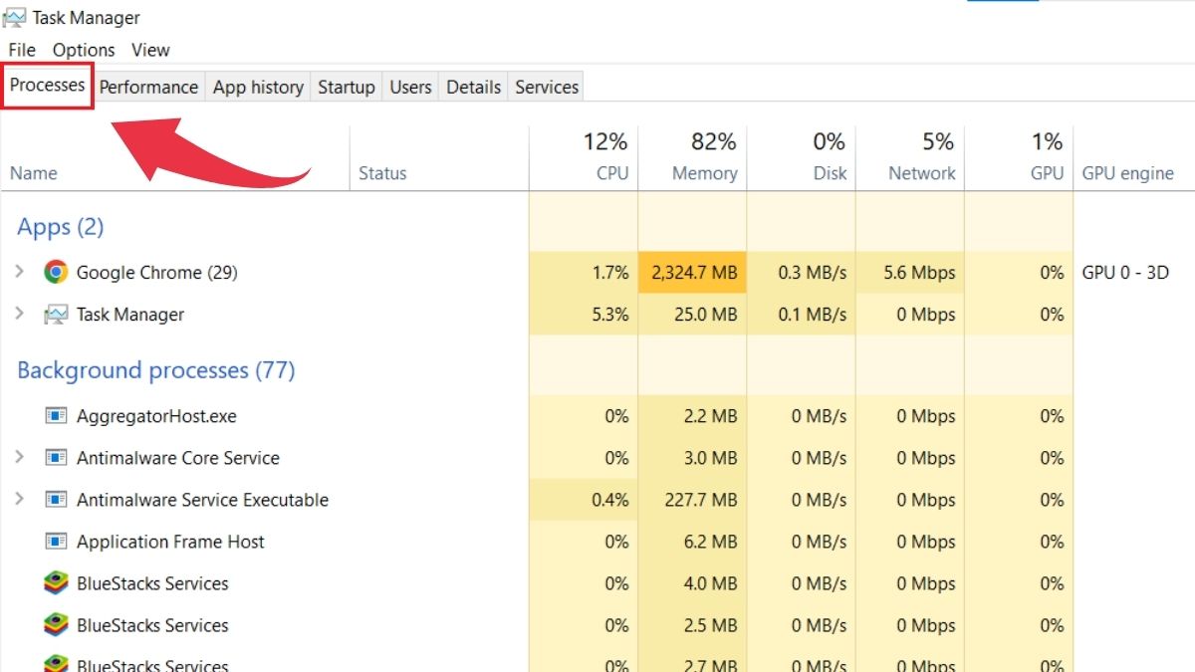
Task: Switch to the App history tab
Action: 258,87
